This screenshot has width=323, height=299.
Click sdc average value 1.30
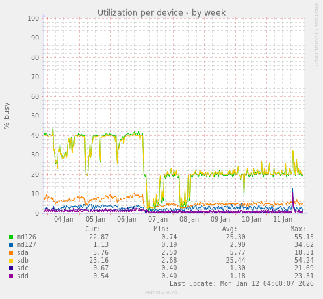click(x=238, y=268)
